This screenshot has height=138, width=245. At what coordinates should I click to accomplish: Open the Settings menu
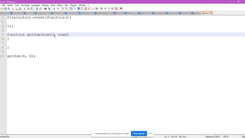45,5
